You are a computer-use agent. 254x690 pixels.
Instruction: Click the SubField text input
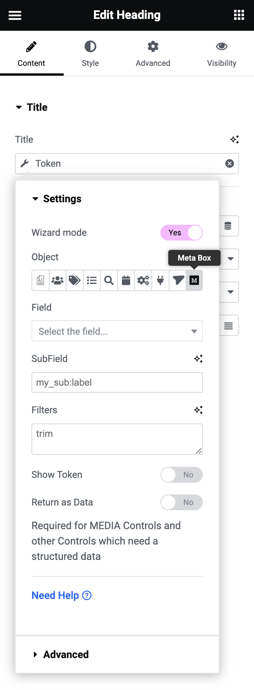[117, 382]
